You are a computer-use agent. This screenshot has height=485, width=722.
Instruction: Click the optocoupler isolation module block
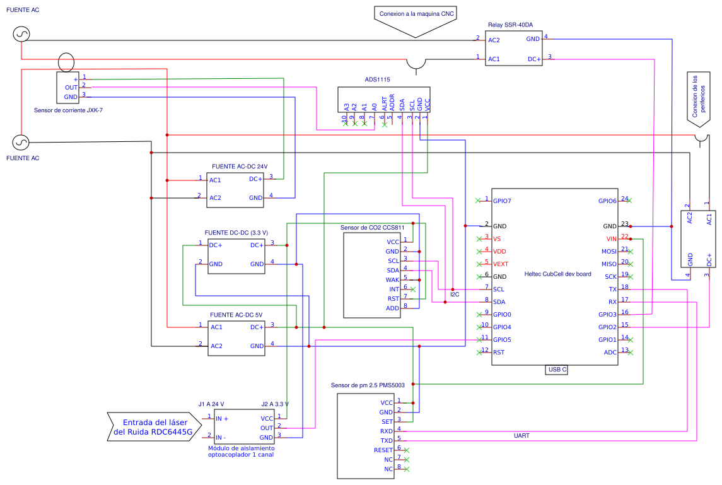244,428
